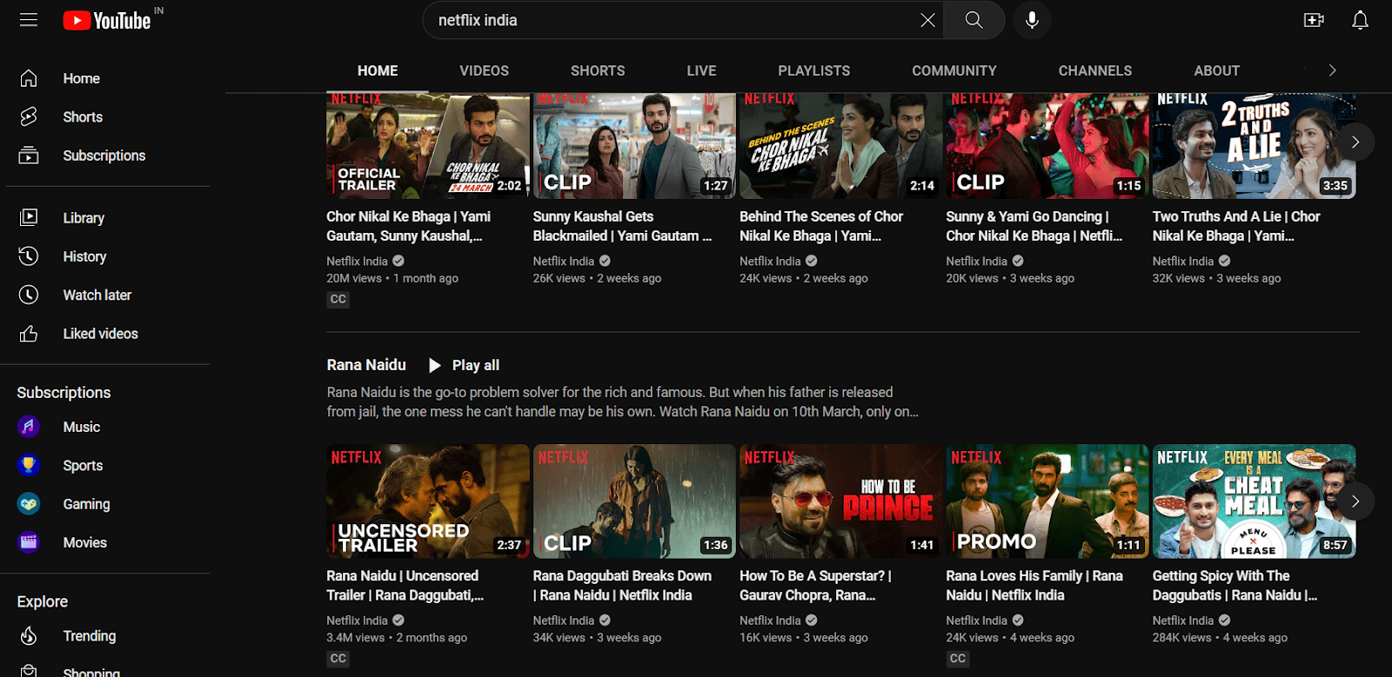Open Chor Nikal Ke Bhaga official trailer thumbnail

pyautogui.click(x=427, y=146)
